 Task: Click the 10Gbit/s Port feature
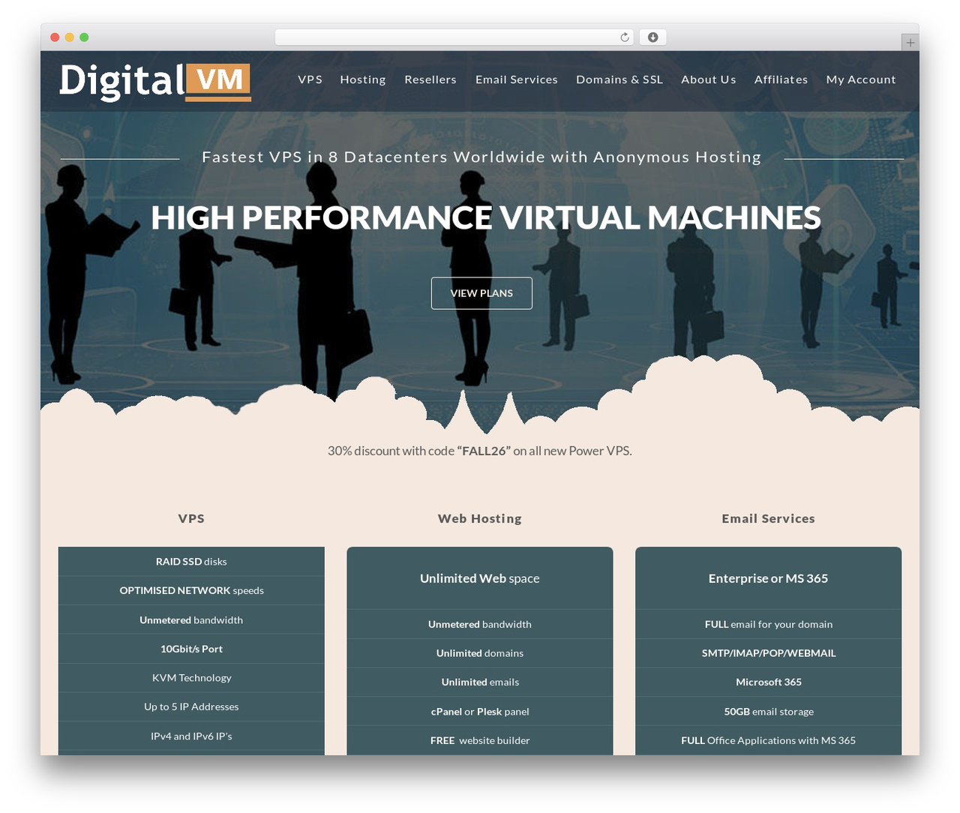point(191,649)
